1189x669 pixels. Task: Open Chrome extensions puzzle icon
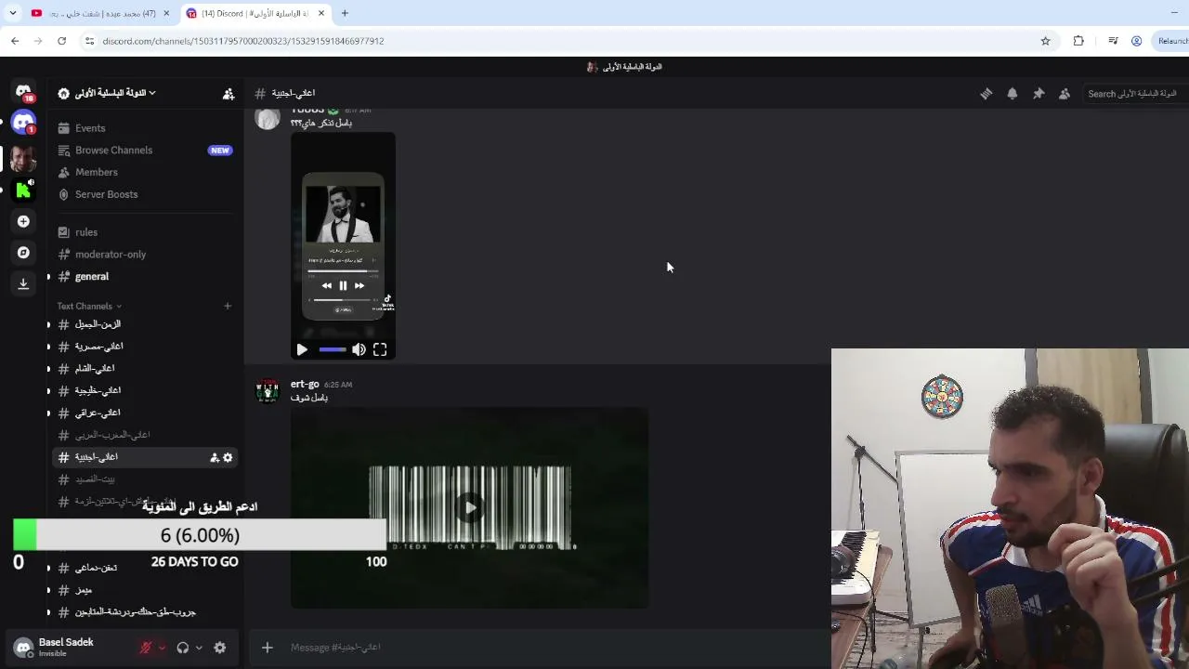(1078, 41)
